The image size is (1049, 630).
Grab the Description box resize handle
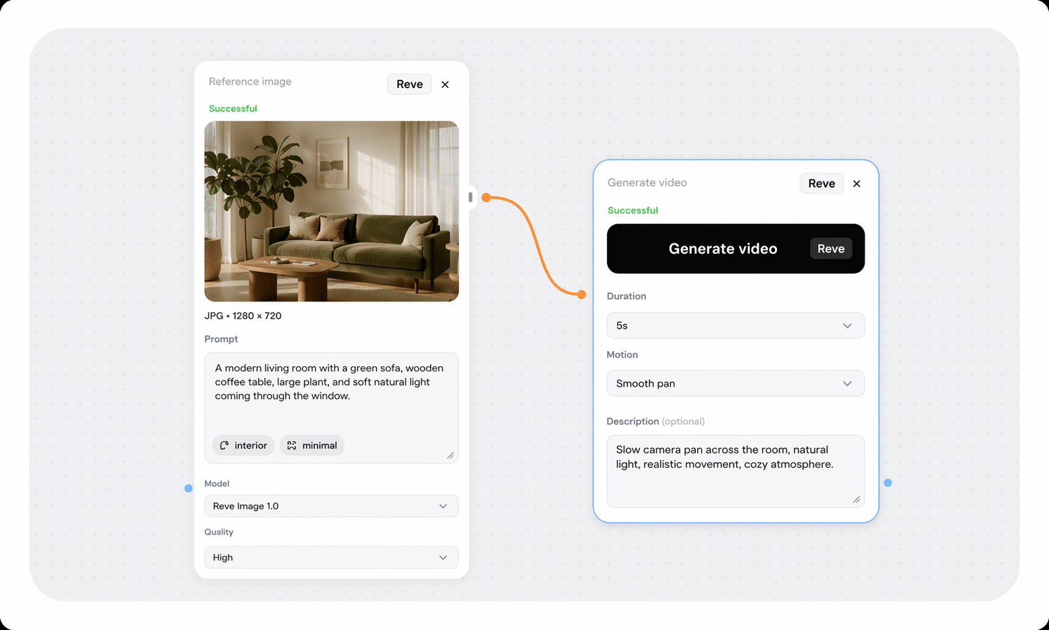click(856, 499)
